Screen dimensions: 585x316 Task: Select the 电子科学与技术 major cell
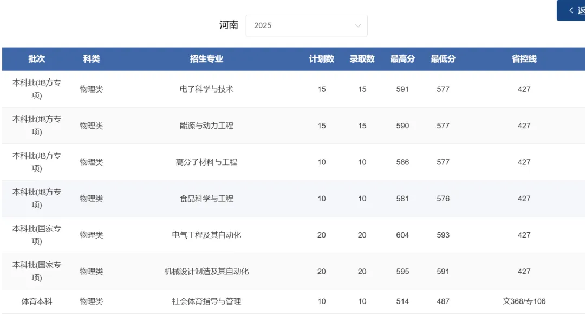(206, 89)
